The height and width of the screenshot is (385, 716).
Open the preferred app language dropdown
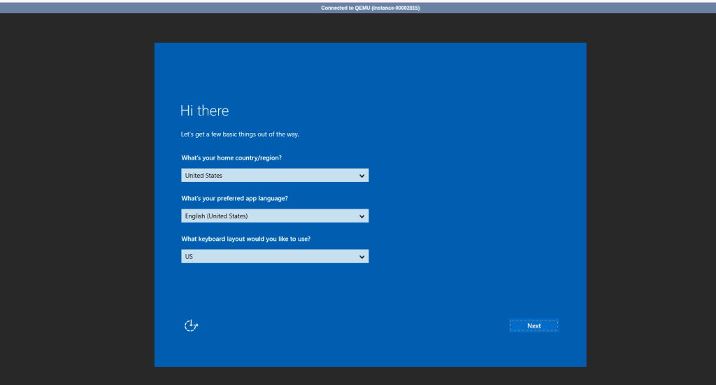275,216
